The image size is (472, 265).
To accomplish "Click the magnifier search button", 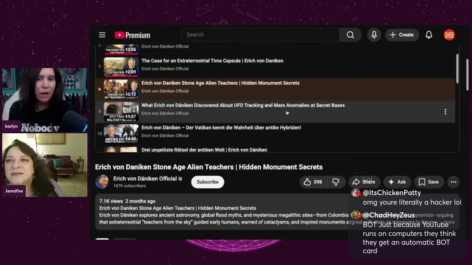I will (350, 35).
